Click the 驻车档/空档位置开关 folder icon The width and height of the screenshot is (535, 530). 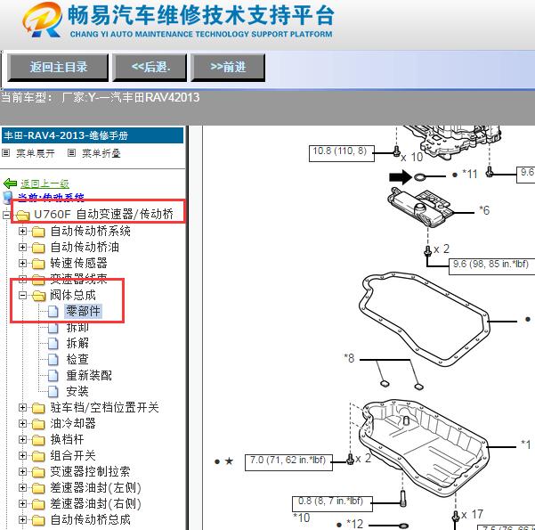pyautogui.click(x=38, y=408)
